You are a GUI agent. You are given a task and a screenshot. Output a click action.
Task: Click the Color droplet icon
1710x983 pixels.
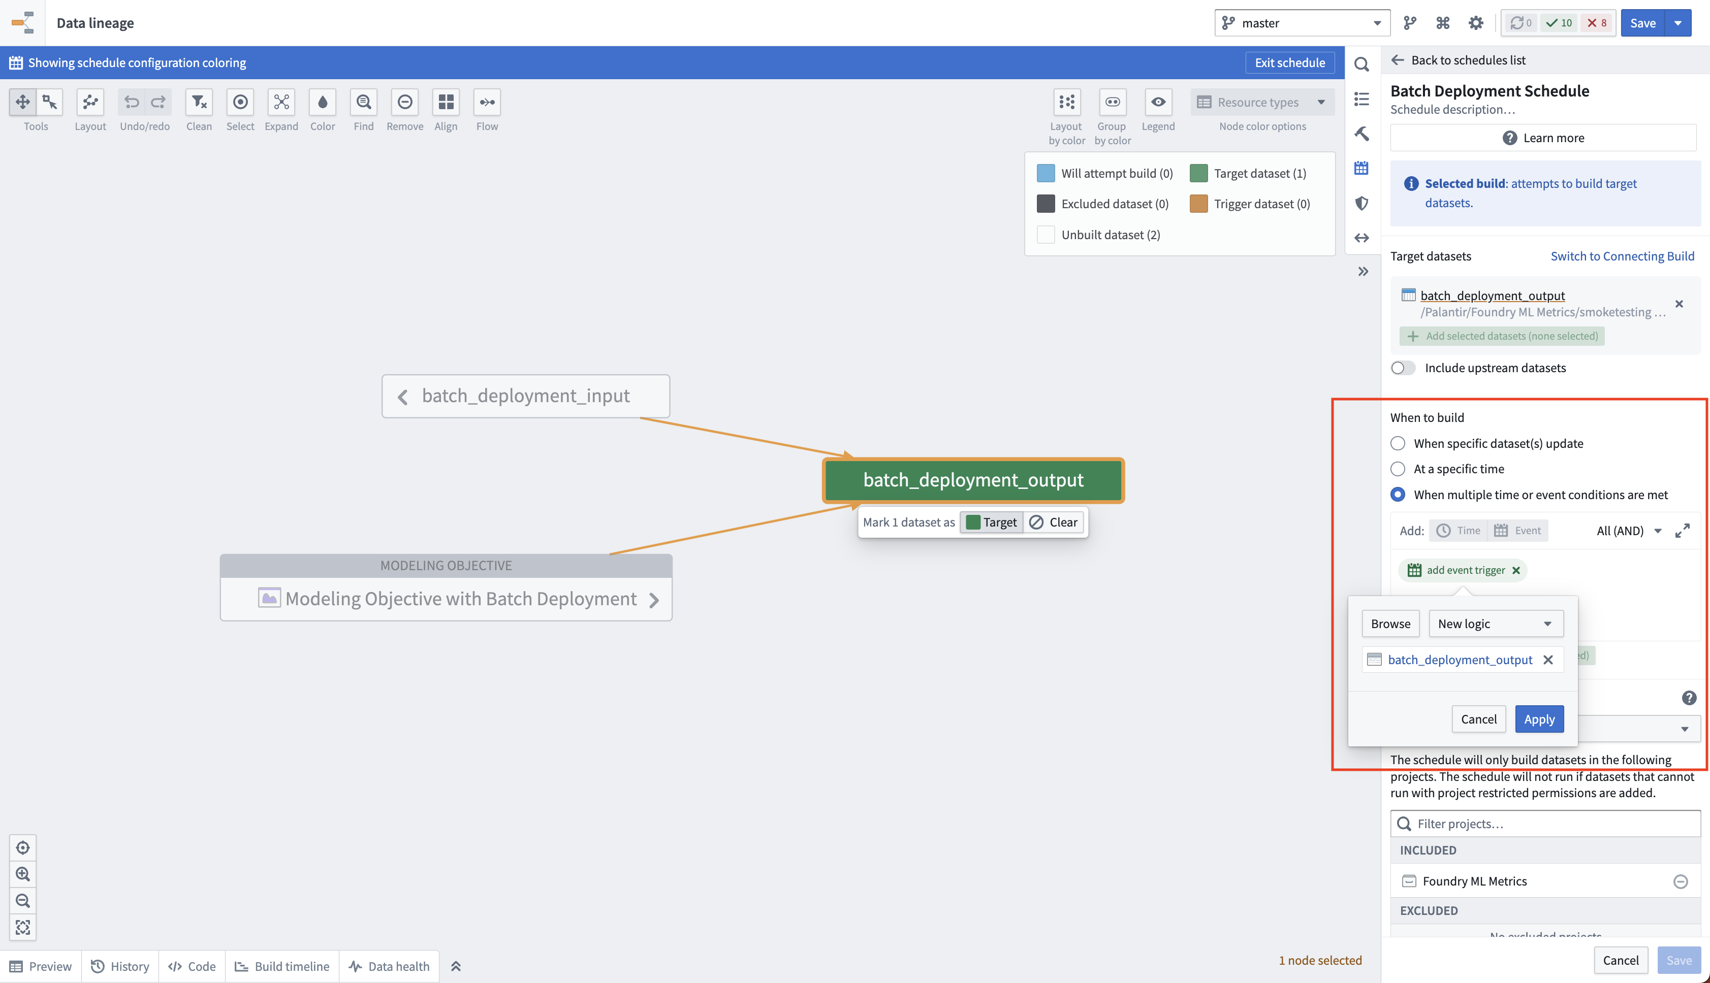[322, 102]
